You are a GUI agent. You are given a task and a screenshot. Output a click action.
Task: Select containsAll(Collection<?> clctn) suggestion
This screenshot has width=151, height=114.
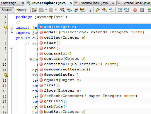94,64
